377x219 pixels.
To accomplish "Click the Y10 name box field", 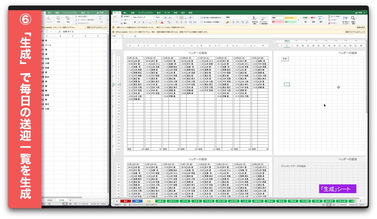I will (x=116, y=36).
